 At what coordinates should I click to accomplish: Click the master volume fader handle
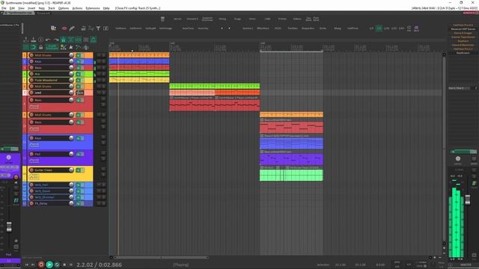click(467, 200)
